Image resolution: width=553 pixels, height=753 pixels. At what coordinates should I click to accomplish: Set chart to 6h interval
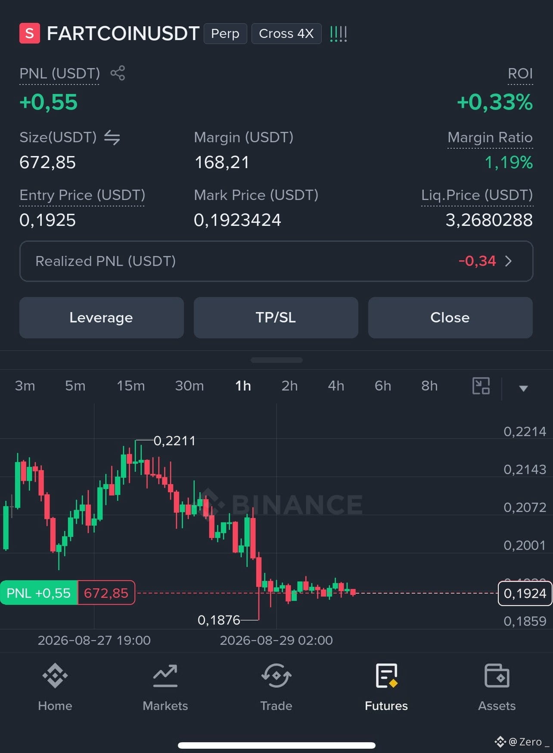(x=383, y=386)
